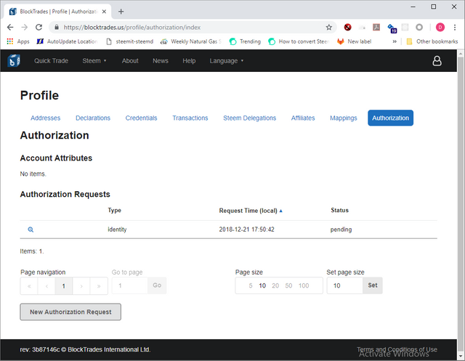Close the BlockTrades browser tab
Image resolution: width=465 pixels, height=361 pixels.
point(104,12)
